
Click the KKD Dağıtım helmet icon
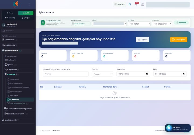point(9,96)
